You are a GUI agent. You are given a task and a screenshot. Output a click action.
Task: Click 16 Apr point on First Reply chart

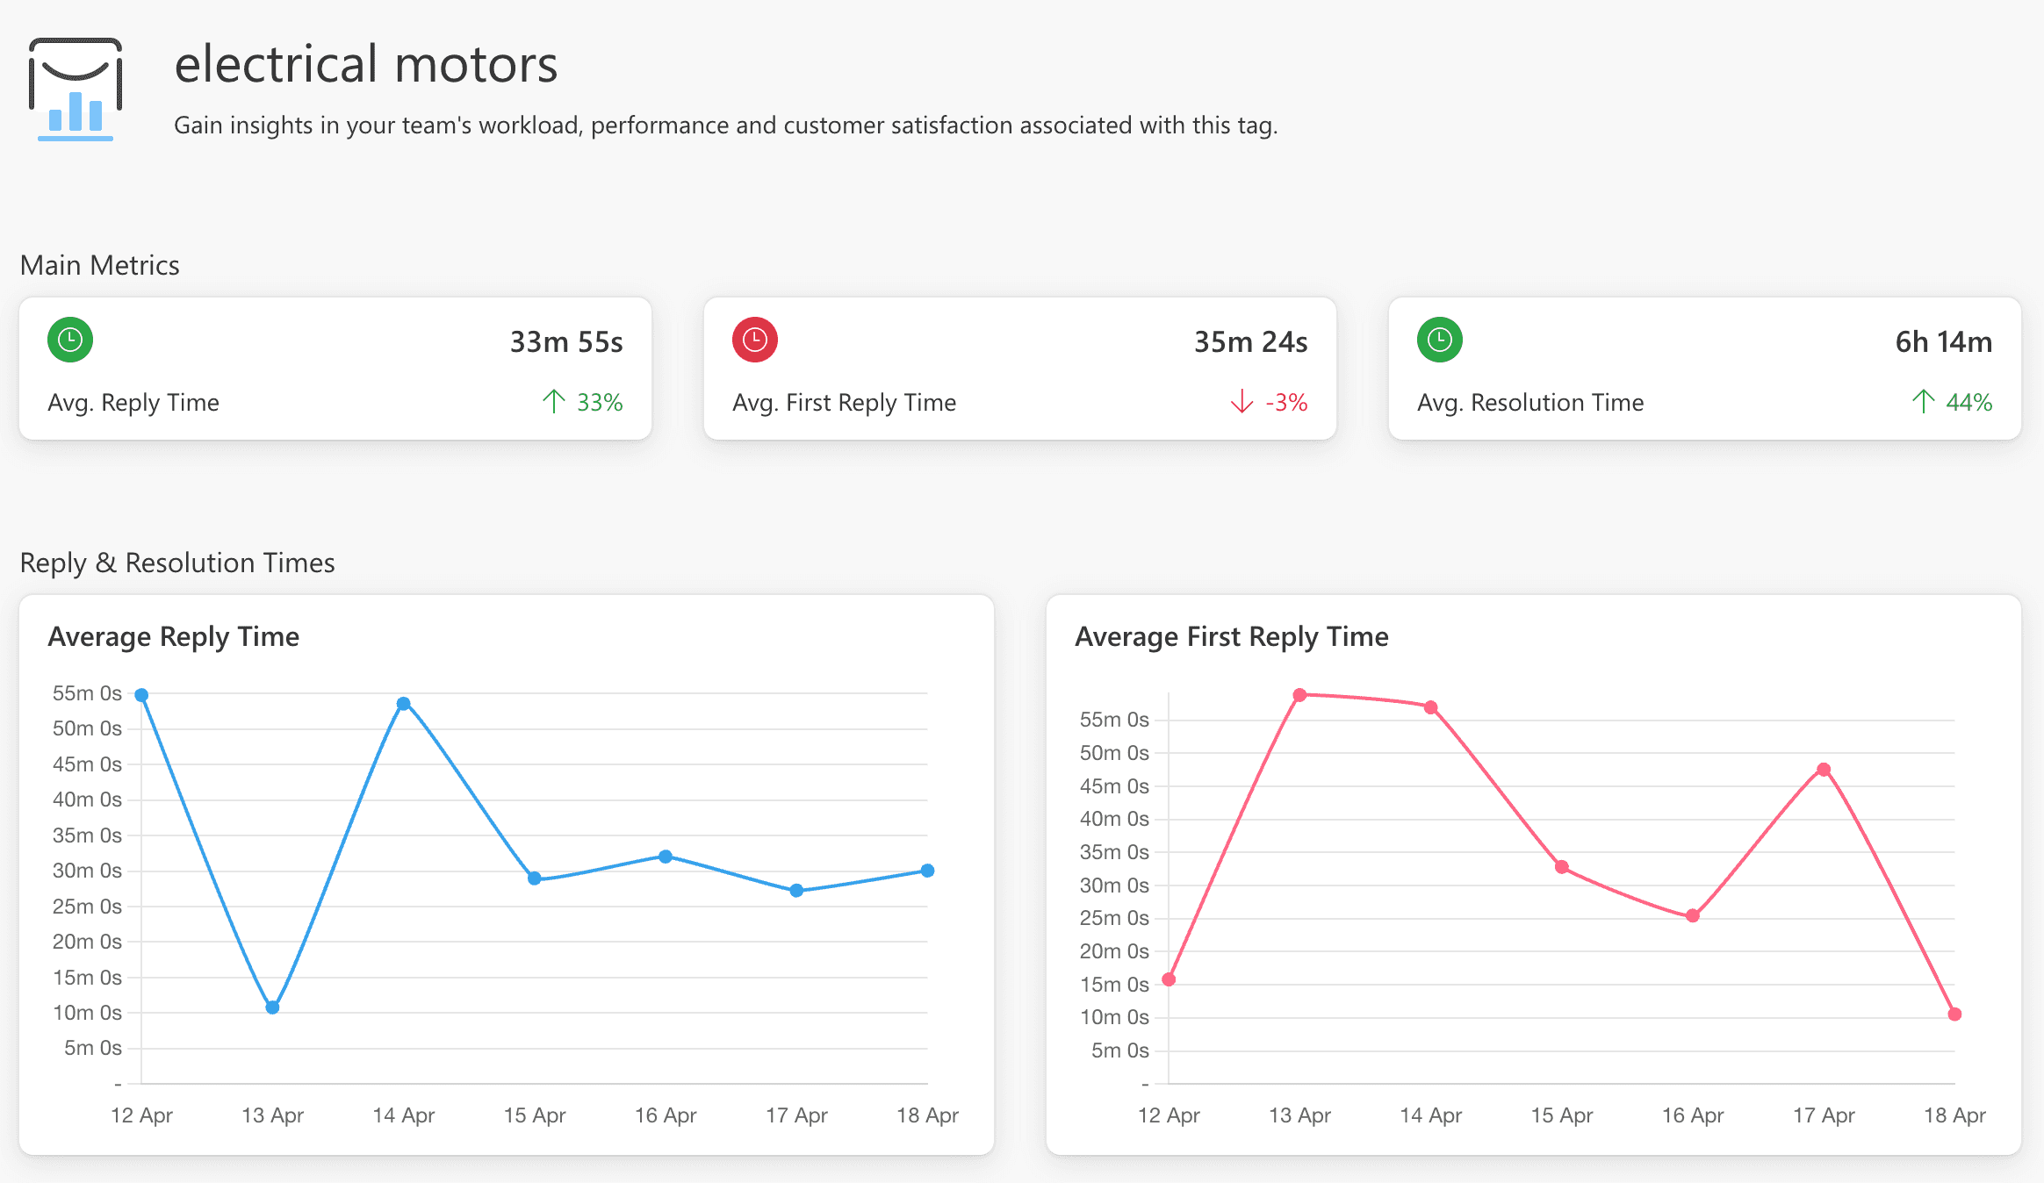[1693, 916]
